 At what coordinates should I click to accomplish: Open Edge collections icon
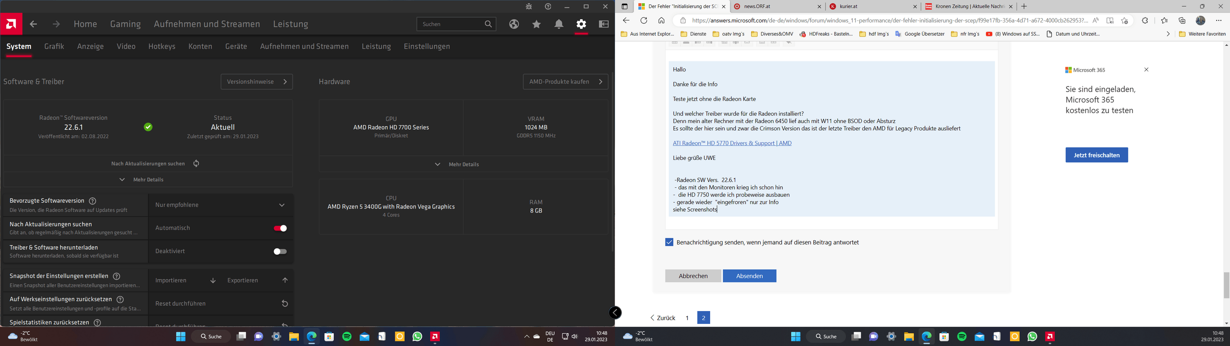click(1182, 20)
